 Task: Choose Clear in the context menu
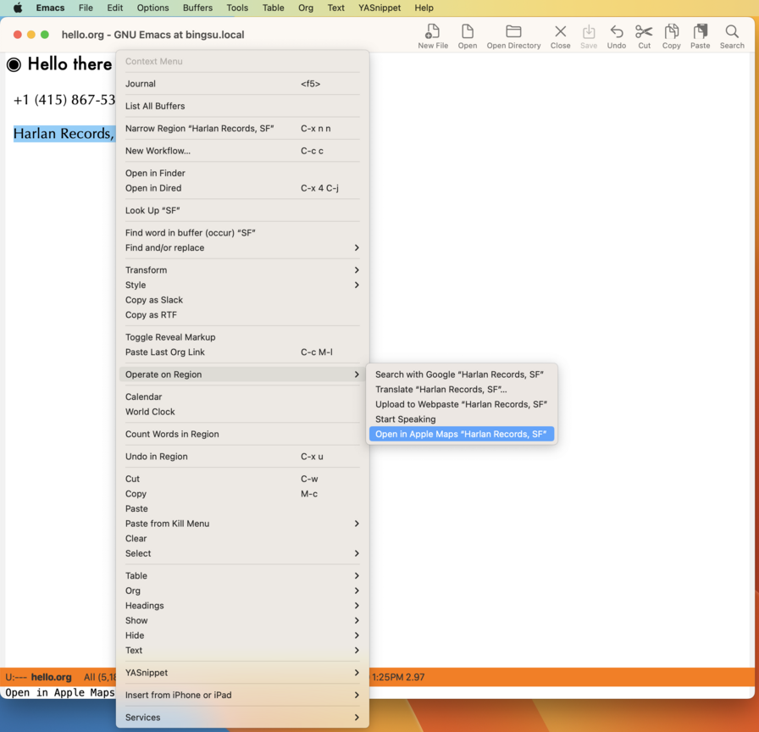[242, 538]
